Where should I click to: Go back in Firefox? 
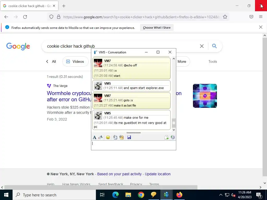6,17
